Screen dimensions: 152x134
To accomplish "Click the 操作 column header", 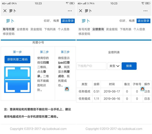I will (x=147, y=84).
